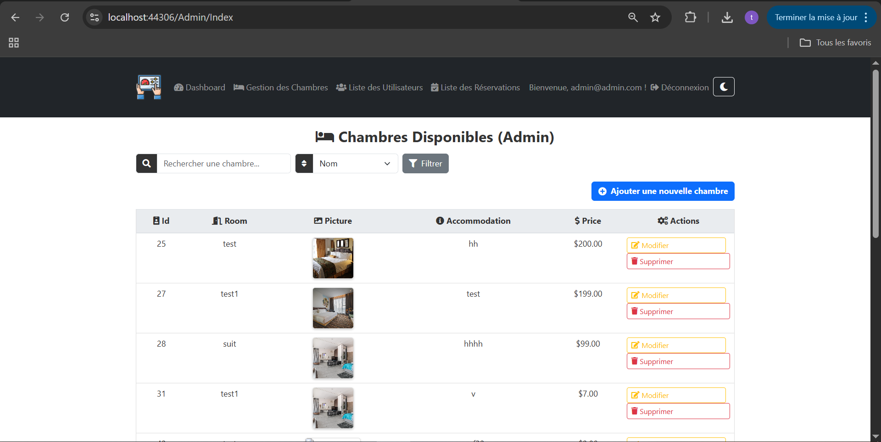This screenshot has height=442, width=881.
Task: Click Modifier for room 31
Action: [x=676, y=395]
